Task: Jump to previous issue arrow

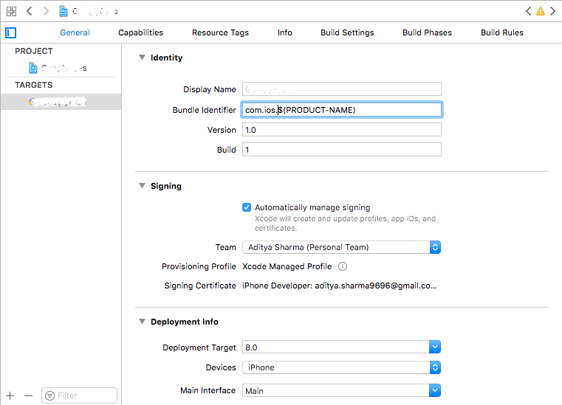Action: coord(528,11)
